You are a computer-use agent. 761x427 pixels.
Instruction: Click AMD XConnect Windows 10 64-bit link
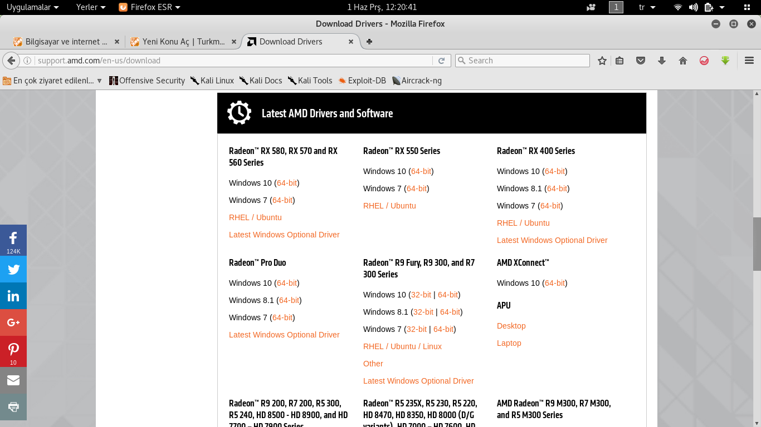click(x=555, y=283)
